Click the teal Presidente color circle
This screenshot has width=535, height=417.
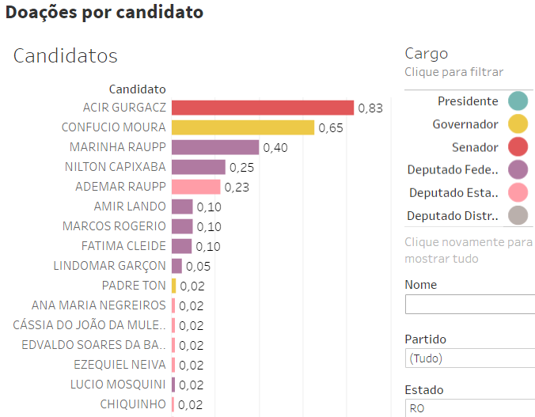click(518, 101)
